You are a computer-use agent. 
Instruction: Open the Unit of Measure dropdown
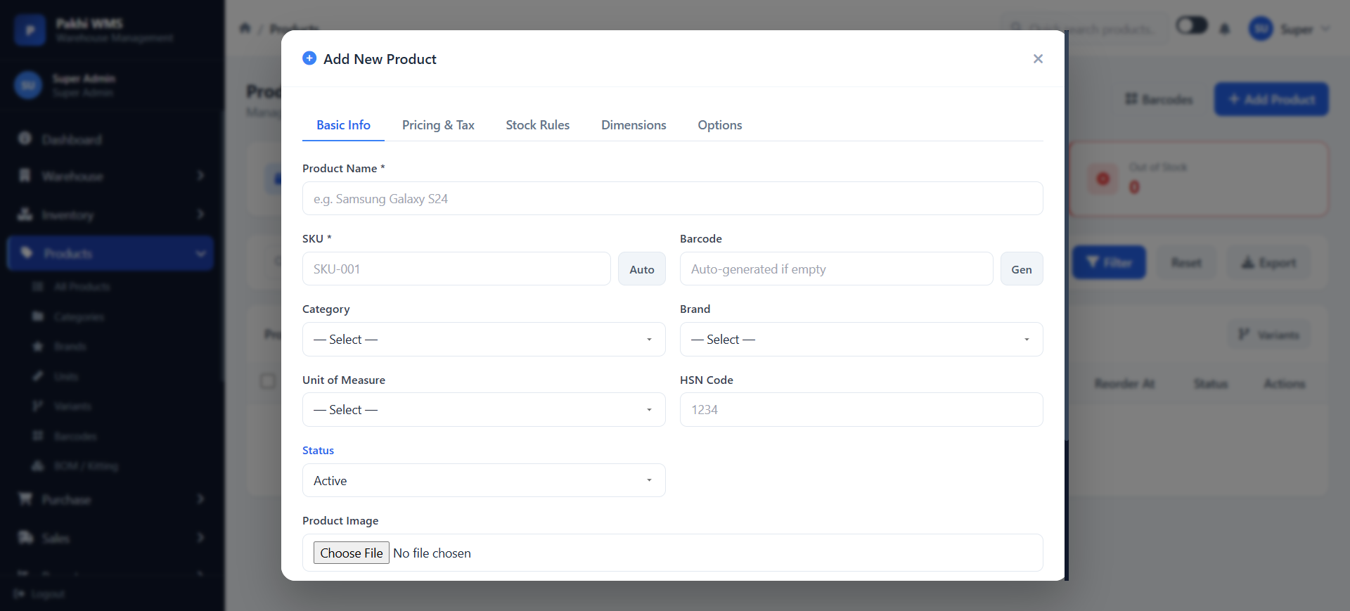pyautogui.click(x=484, y=410)
